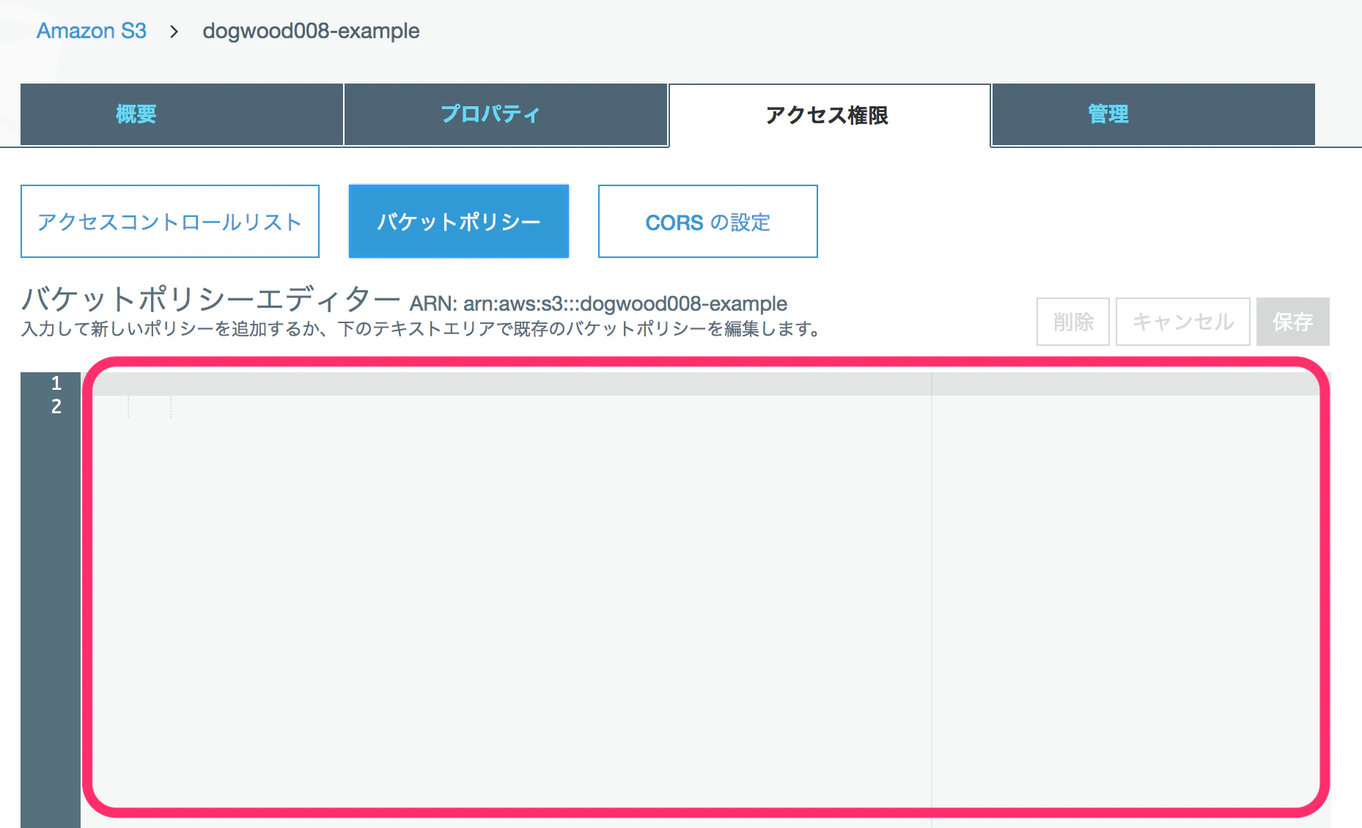Open the Amazon S3 breadcrumb link
The width and height of the screenshot is (1362, 828).
coord(92,31)
